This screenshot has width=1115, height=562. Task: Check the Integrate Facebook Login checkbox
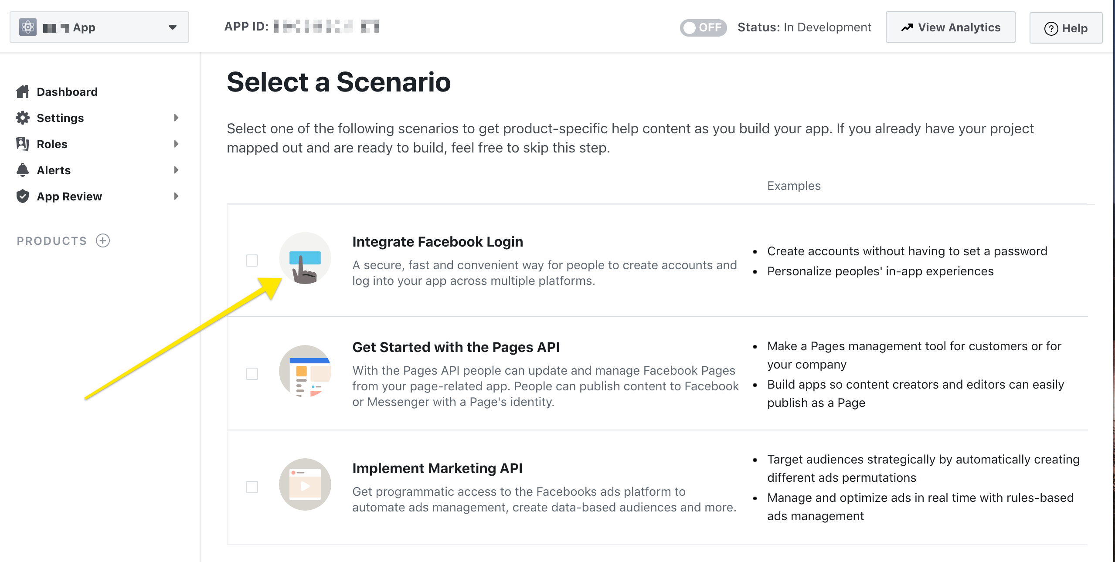pos(252,261)
